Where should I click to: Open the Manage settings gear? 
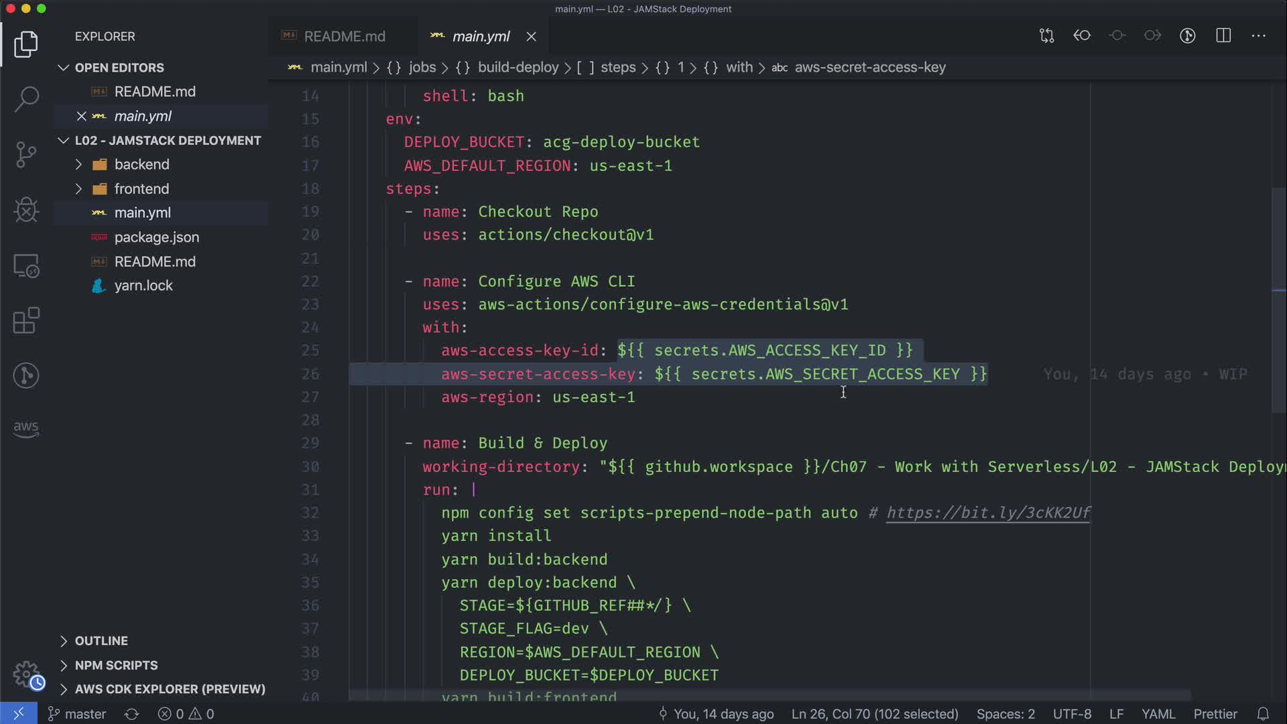(26, 674)
